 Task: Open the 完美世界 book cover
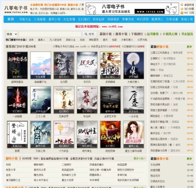click(x=64, y=100)
